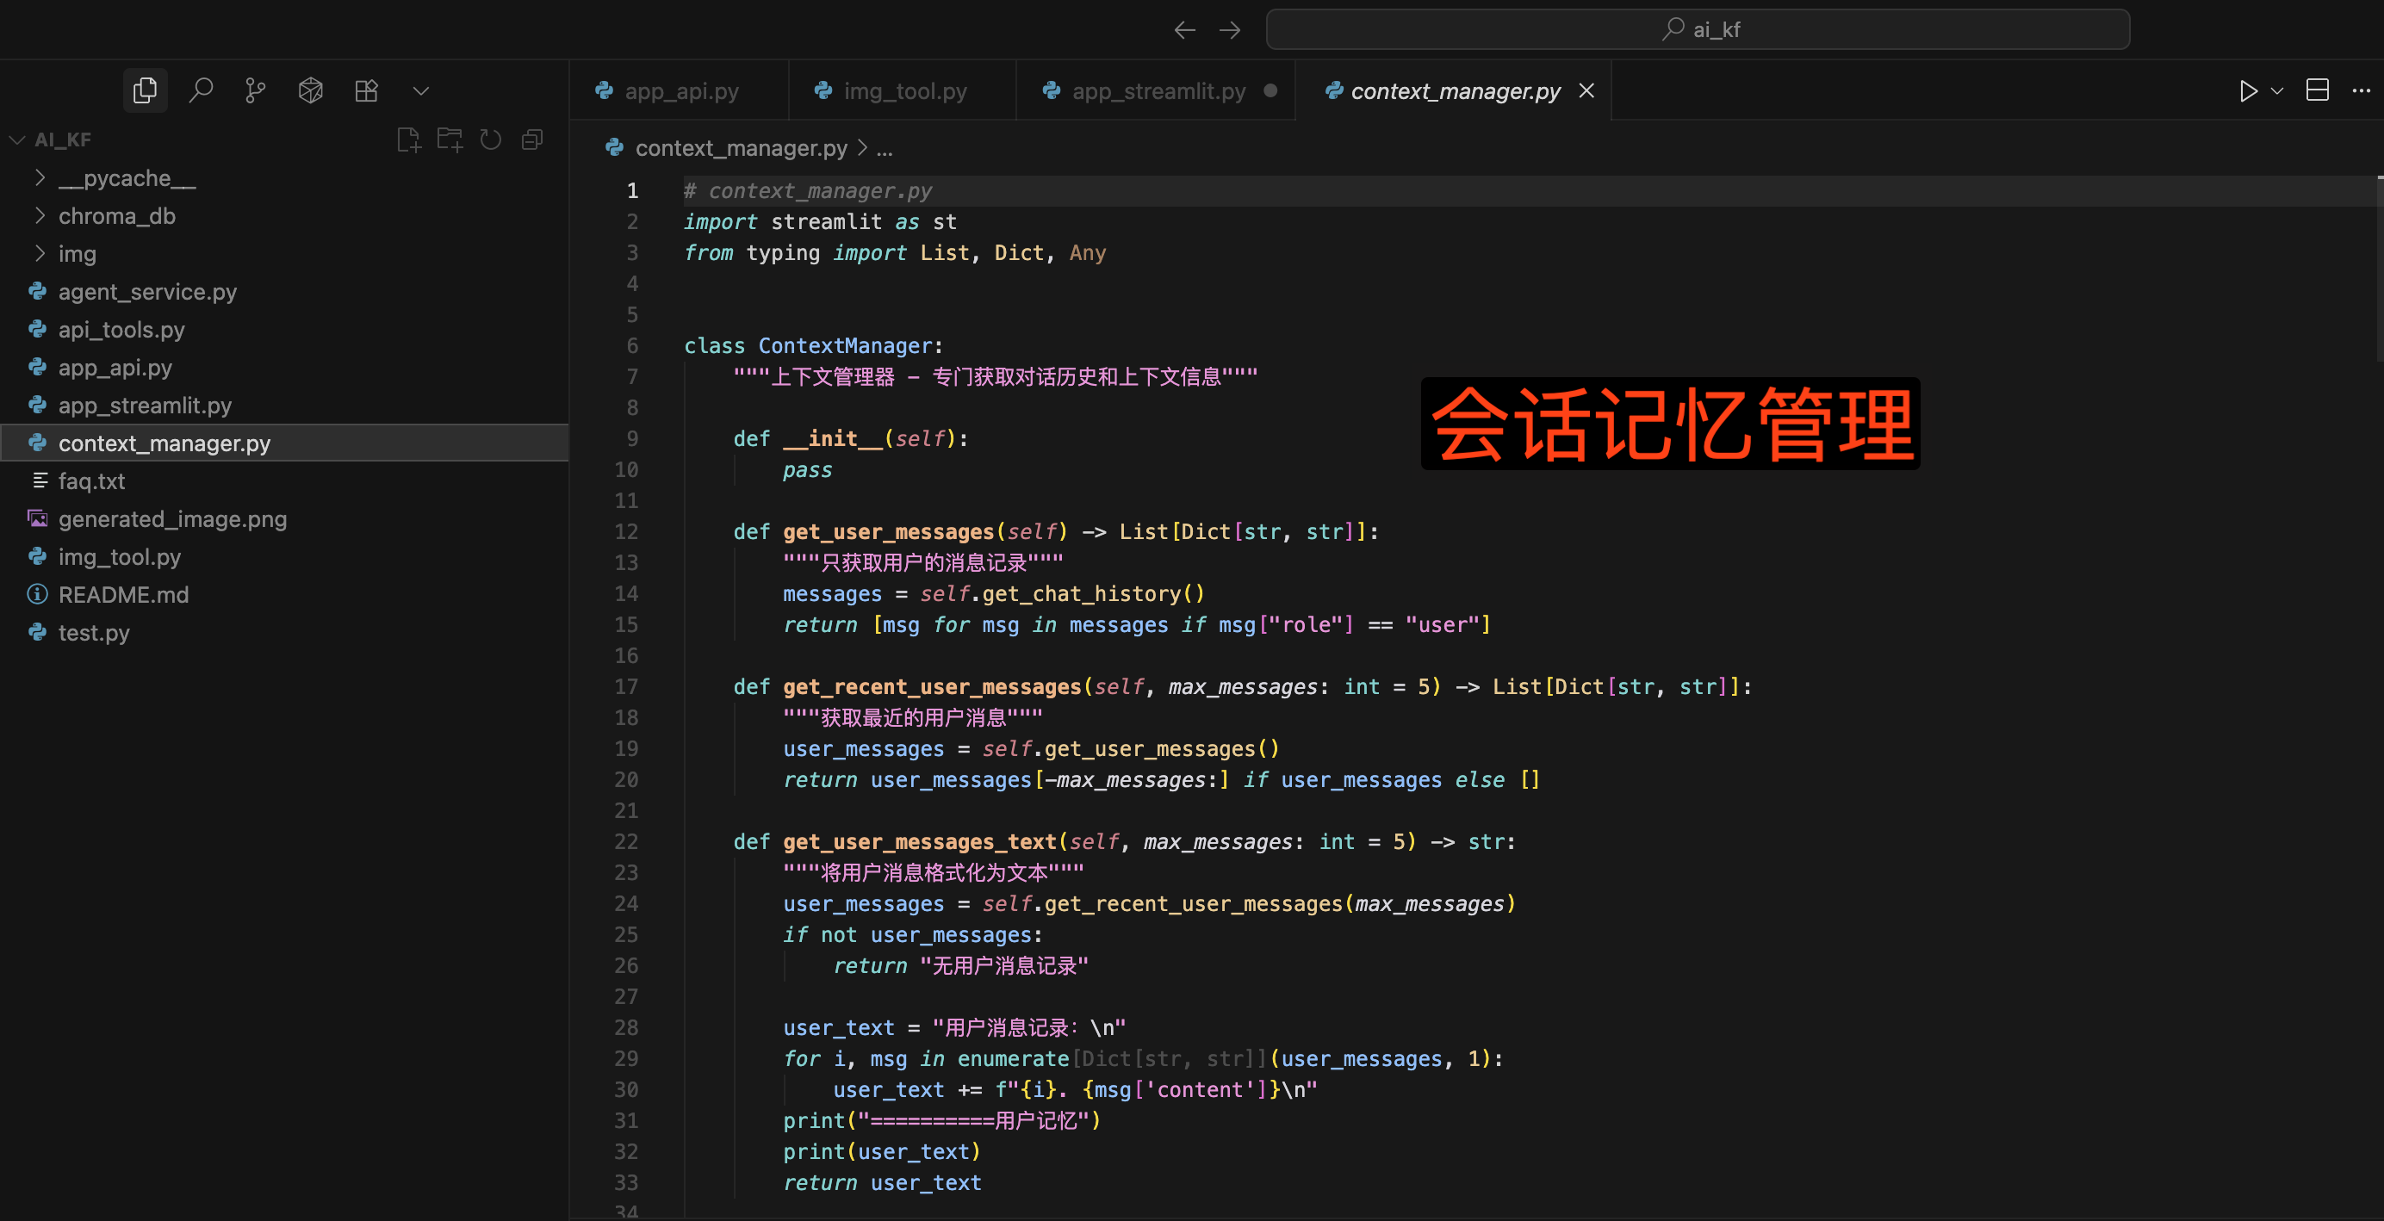
Task: Refresh the Explorer file list
Action: [491, 139]
